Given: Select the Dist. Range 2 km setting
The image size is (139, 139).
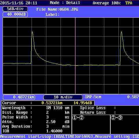Looking at the screenshot, I should click(x=36, y=113).
